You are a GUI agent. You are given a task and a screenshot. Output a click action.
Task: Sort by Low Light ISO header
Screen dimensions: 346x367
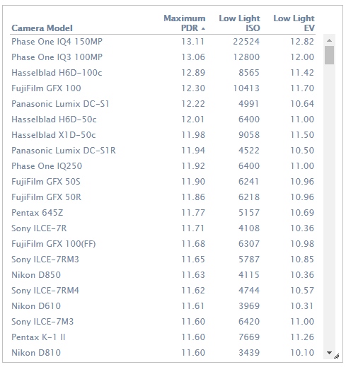click(x=239, y=23)
